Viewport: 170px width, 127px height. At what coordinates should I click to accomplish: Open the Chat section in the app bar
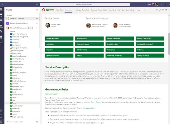coord(1,15)
